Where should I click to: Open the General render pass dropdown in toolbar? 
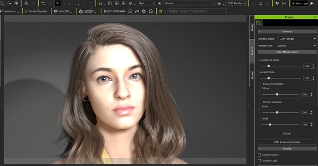tap(189, 3)
